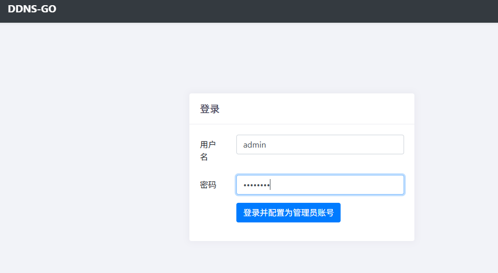
Task: Click into the password input field
Action: coord(320,184)
